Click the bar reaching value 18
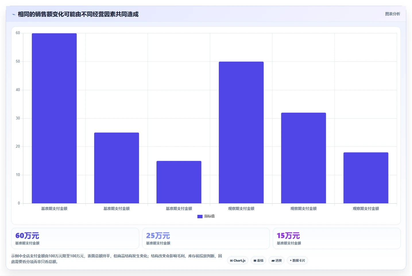412x276 pixels. pos(366,178)
